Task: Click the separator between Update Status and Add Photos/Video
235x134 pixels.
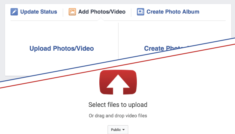Action: tap(63, 12)
